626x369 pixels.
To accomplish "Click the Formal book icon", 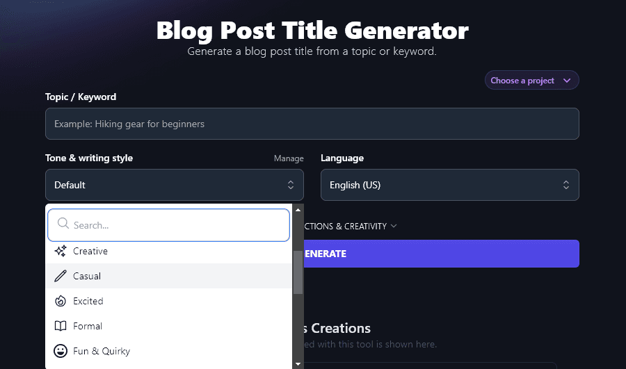I will point(61,326).
